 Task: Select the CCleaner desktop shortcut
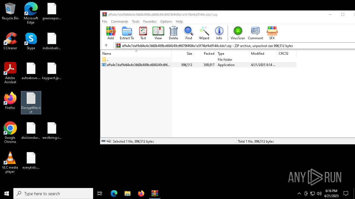(10, 41)
